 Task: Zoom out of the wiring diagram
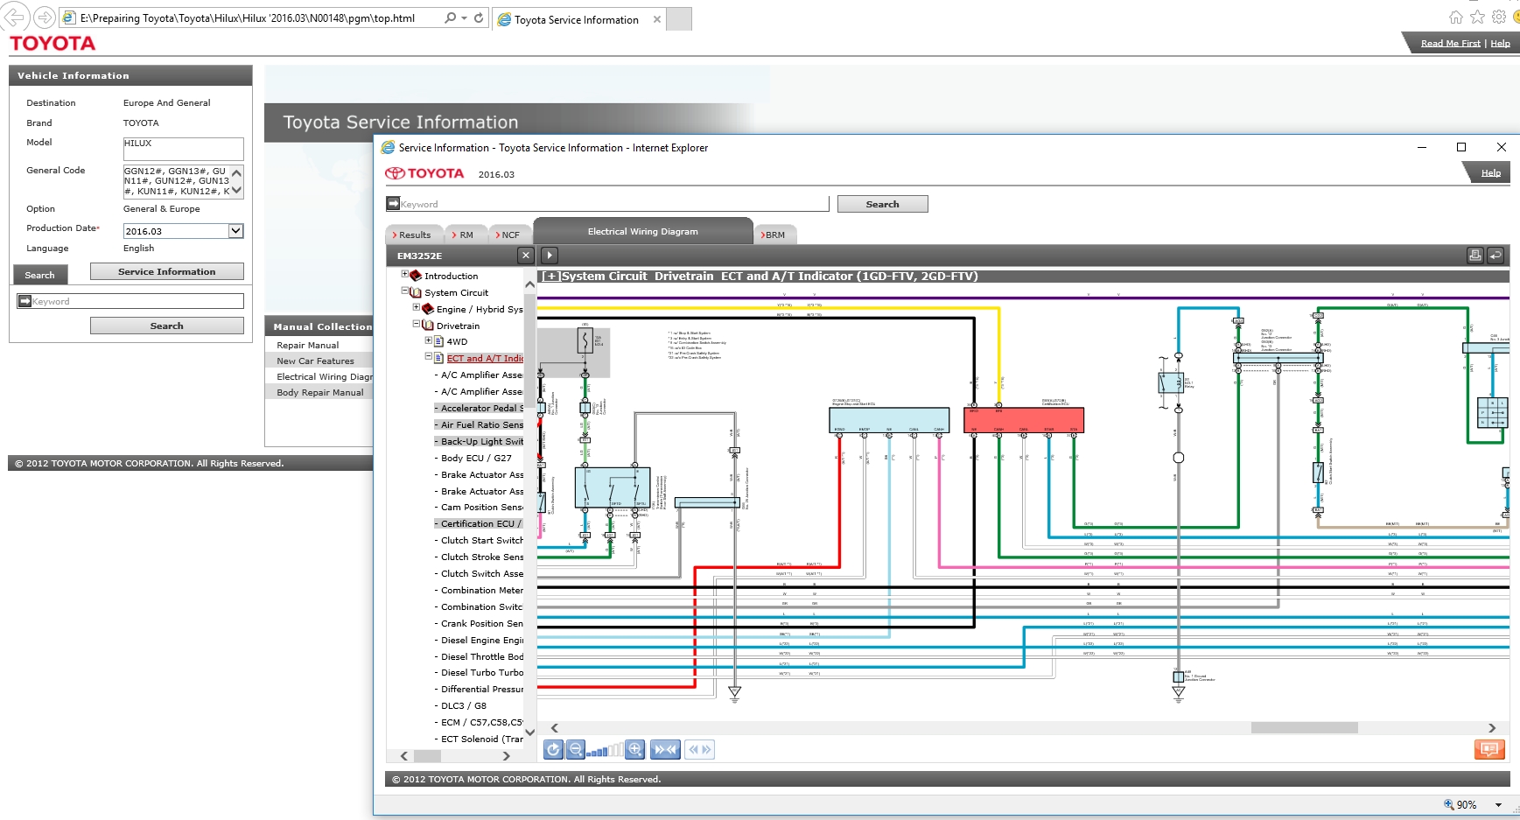tap(575, 750)
